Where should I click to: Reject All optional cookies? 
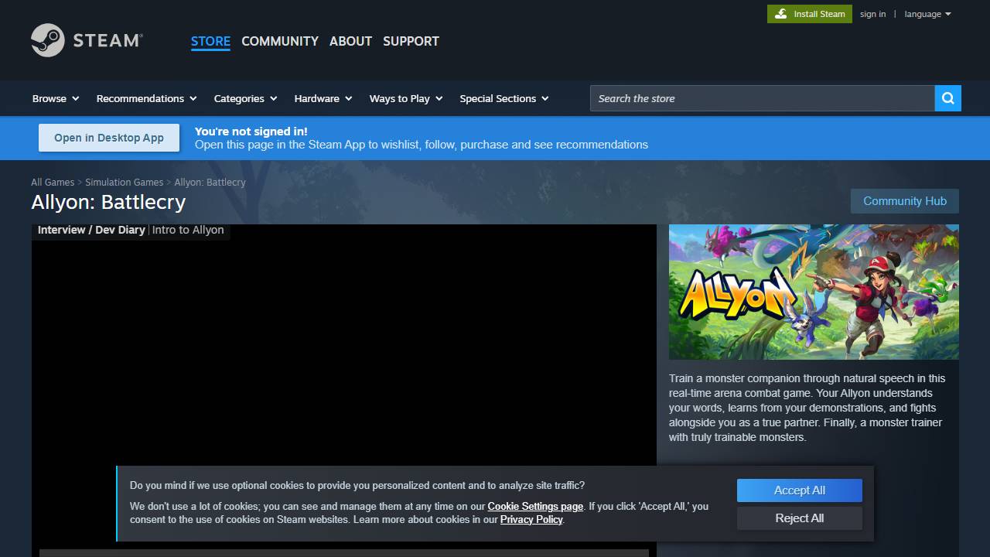[x=800, y=518]
